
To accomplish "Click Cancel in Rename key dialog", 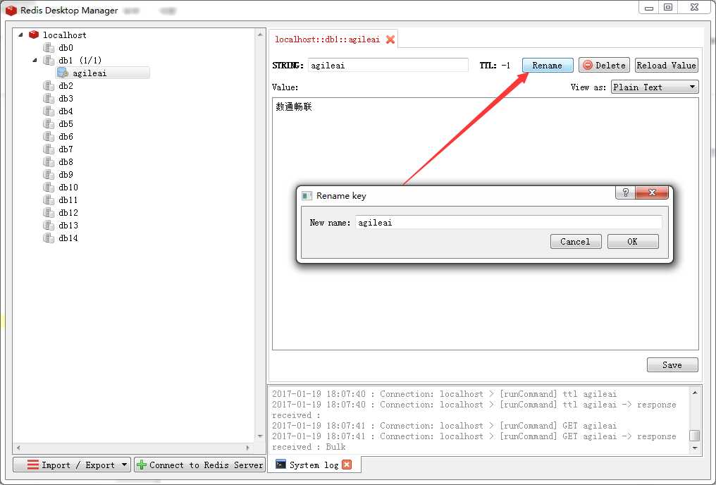I will (576, 242).
